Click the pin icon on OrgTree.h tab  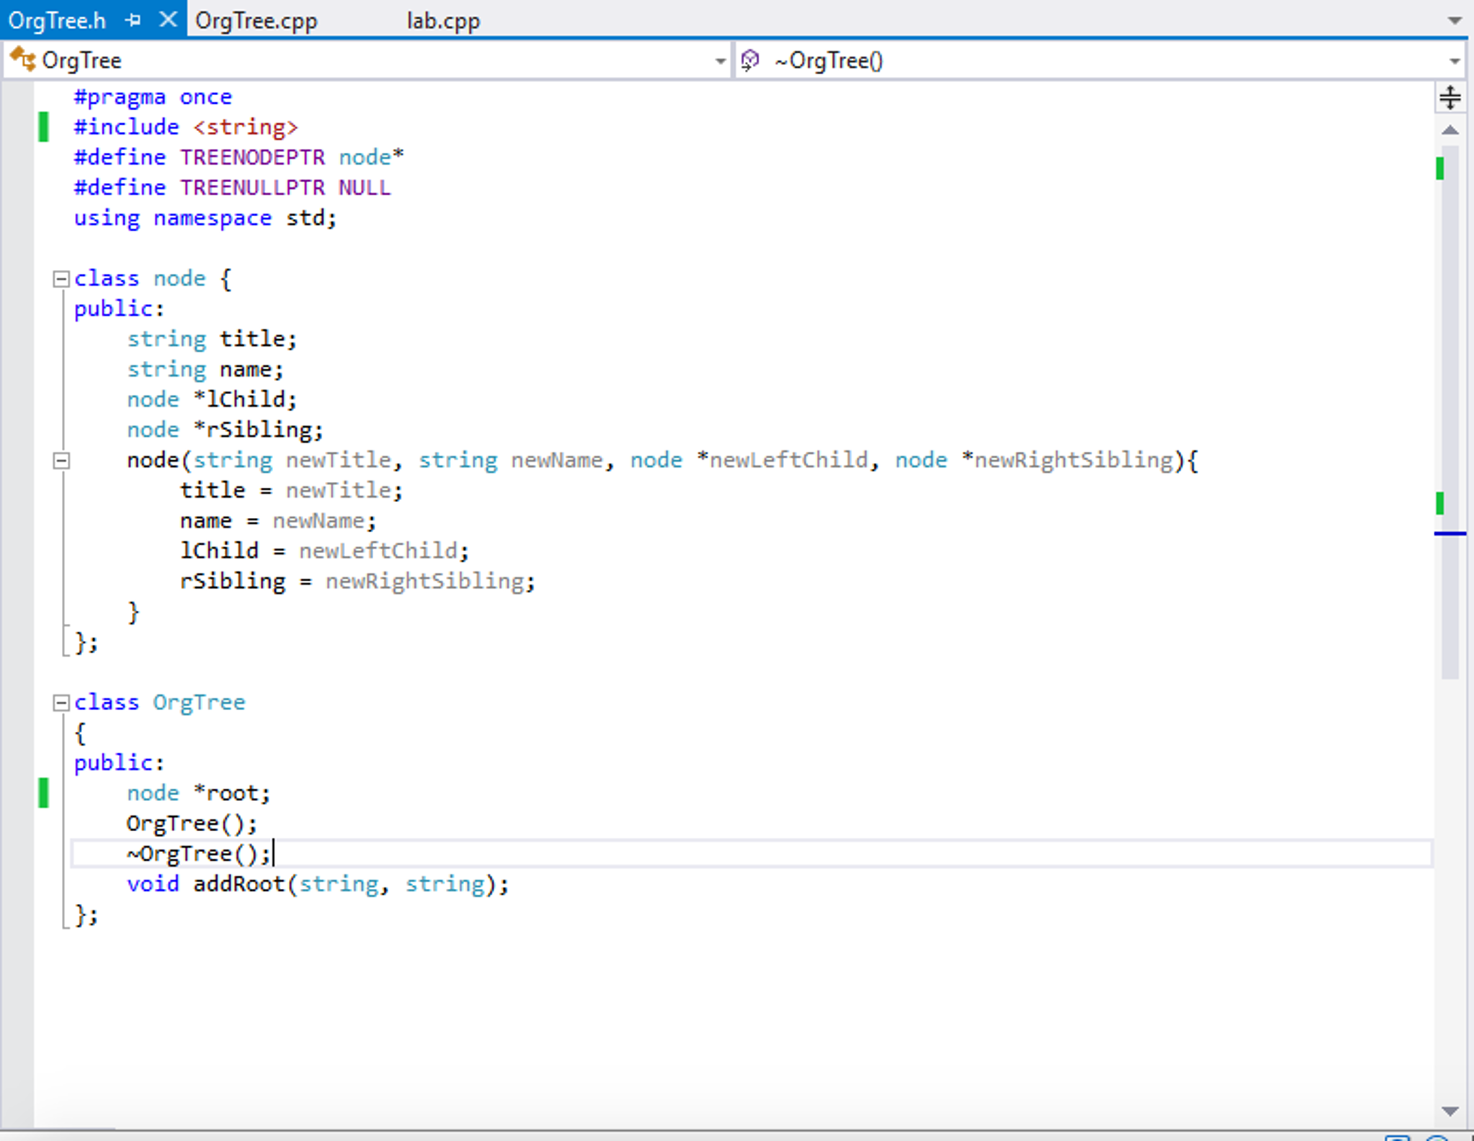pos(133,20)
